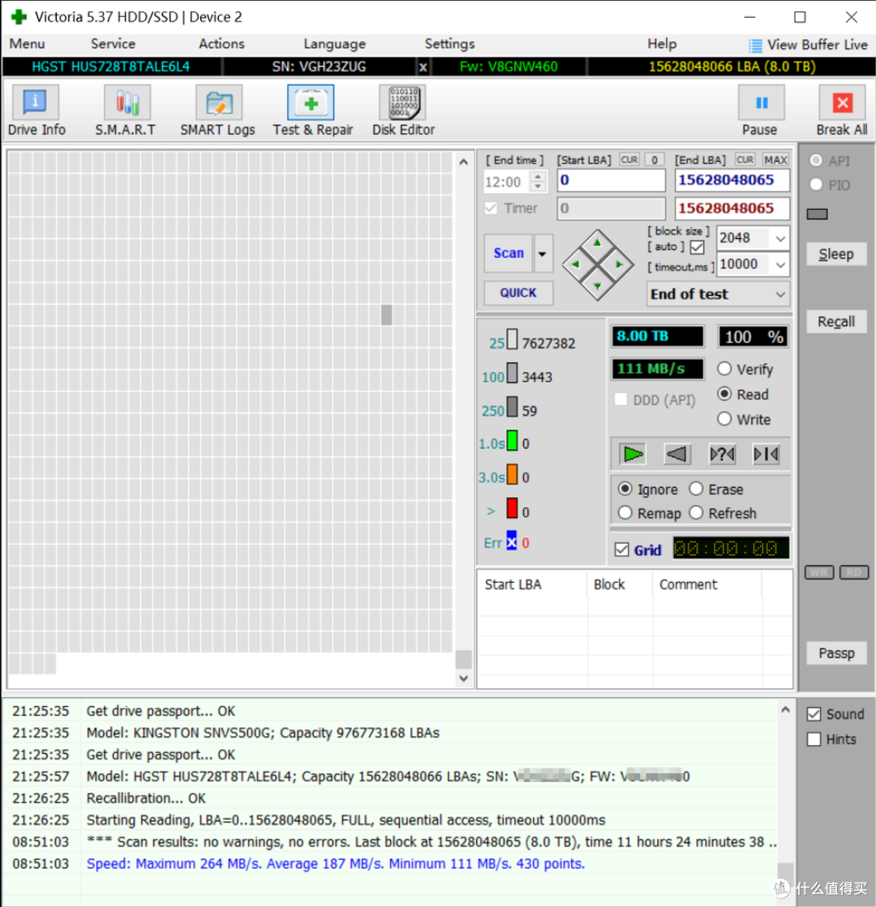This screenshot has width=876, height=907.
Task: Select the Verify test mode
Action: click(724, 369)
